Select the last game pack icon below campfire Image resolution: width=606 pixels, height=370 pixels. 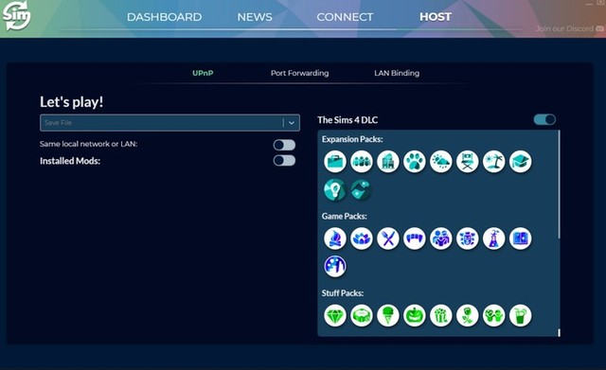[334, 266]
